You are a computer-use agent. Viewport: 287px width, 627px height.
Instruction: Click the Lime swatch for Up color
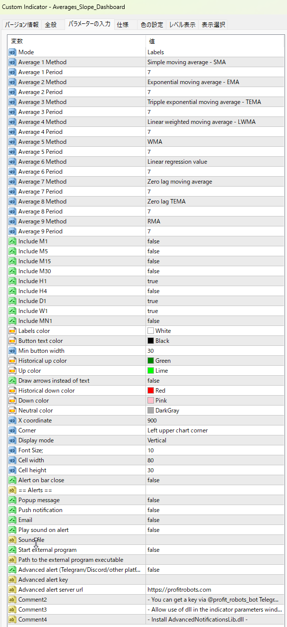[x=150, y=371]
